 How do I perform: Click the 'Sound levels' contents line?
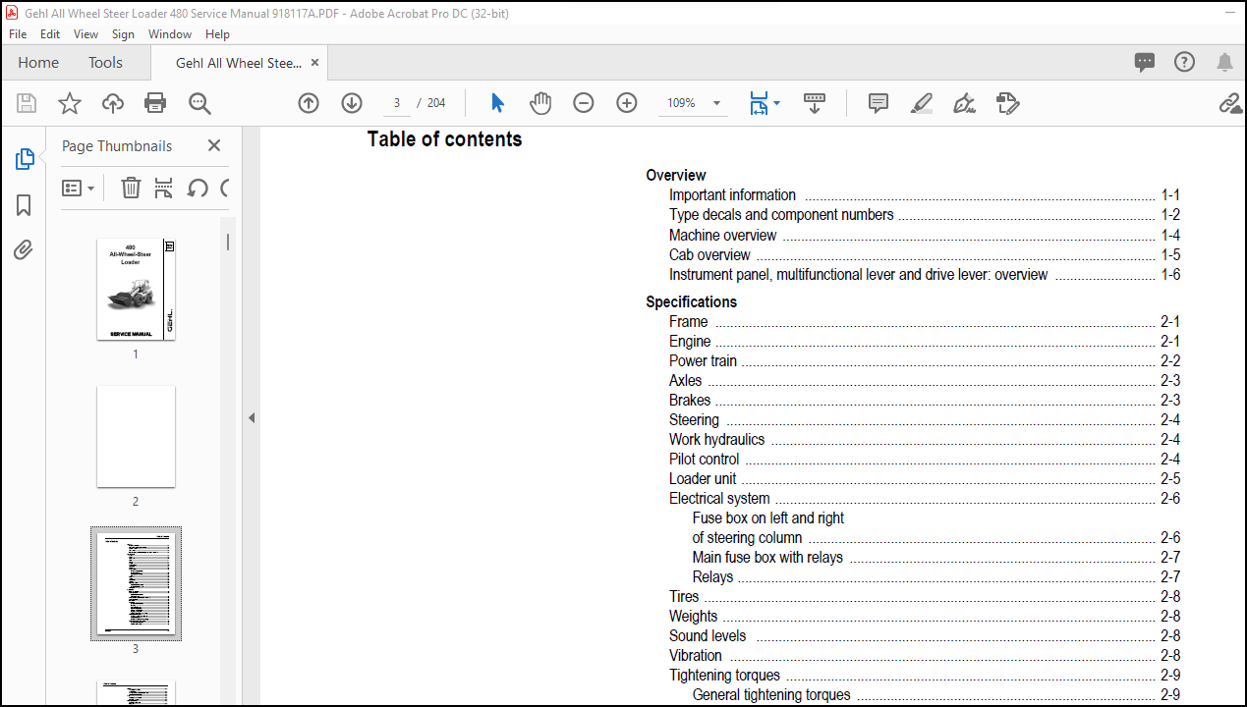[708, 635]
